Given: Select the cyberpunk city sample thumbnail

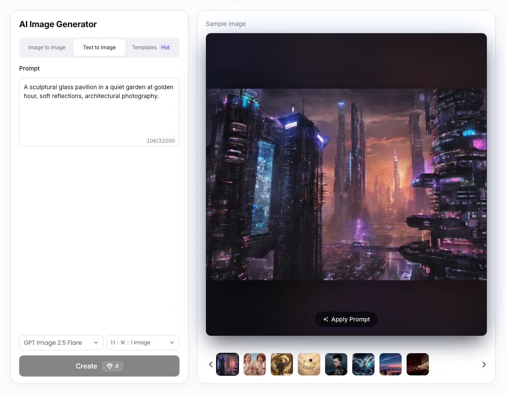Looking at the screenshot, I should [228, 364].
